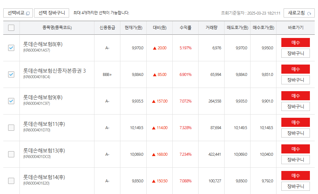Click 매수 for 롯데손해보험9(후)
Image resolution: width=318 pixels, height=194 pixels.
coord(296,96)
